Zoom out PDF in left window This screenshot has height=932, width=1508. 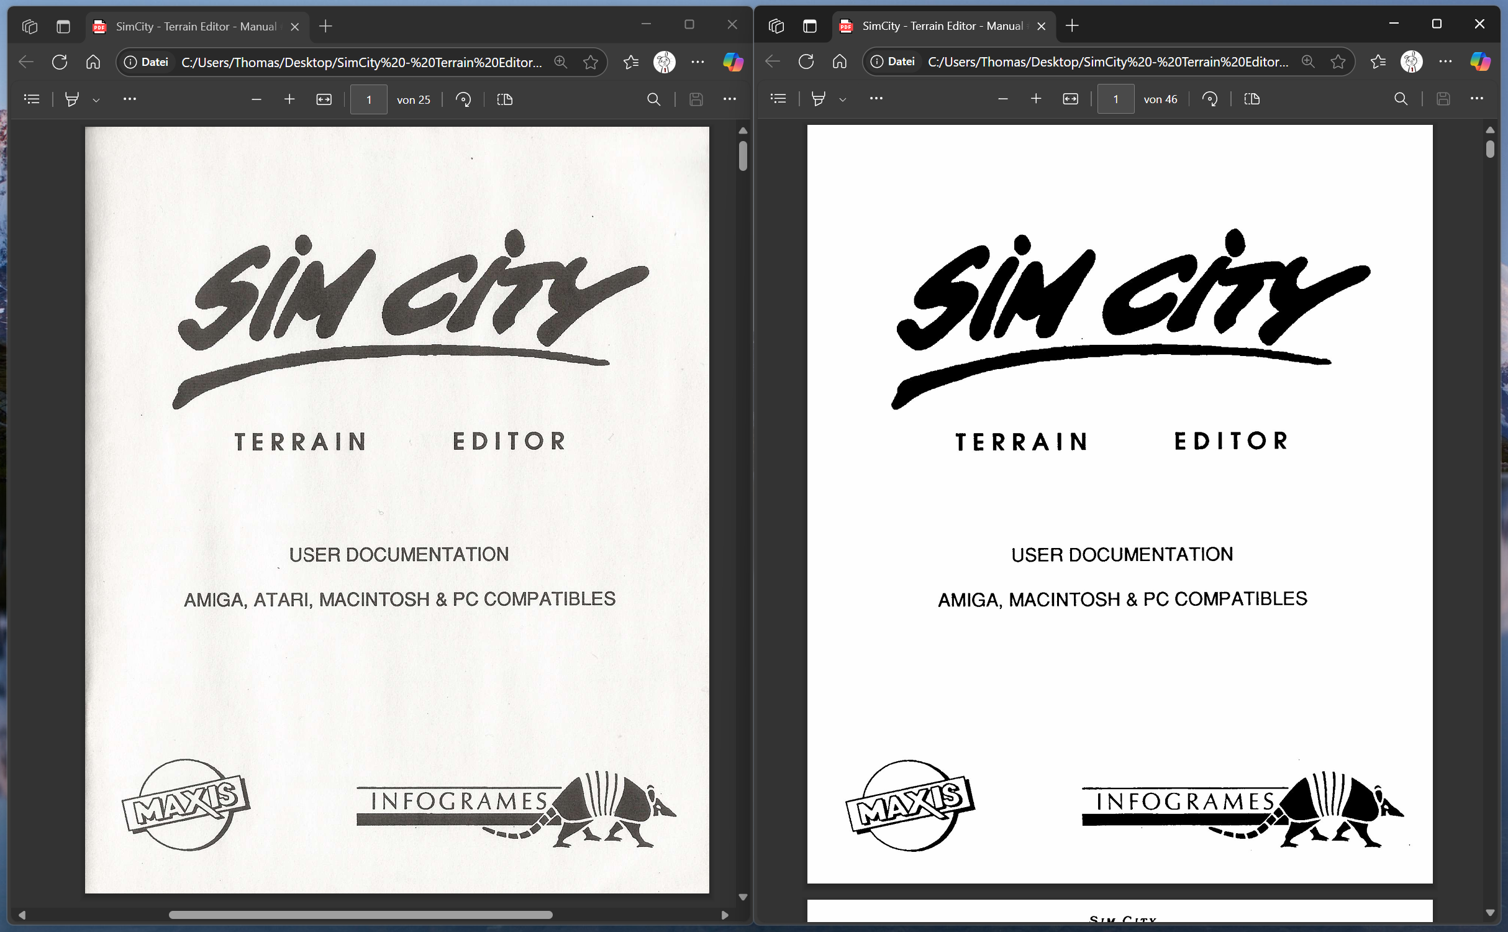pos(256,99)
